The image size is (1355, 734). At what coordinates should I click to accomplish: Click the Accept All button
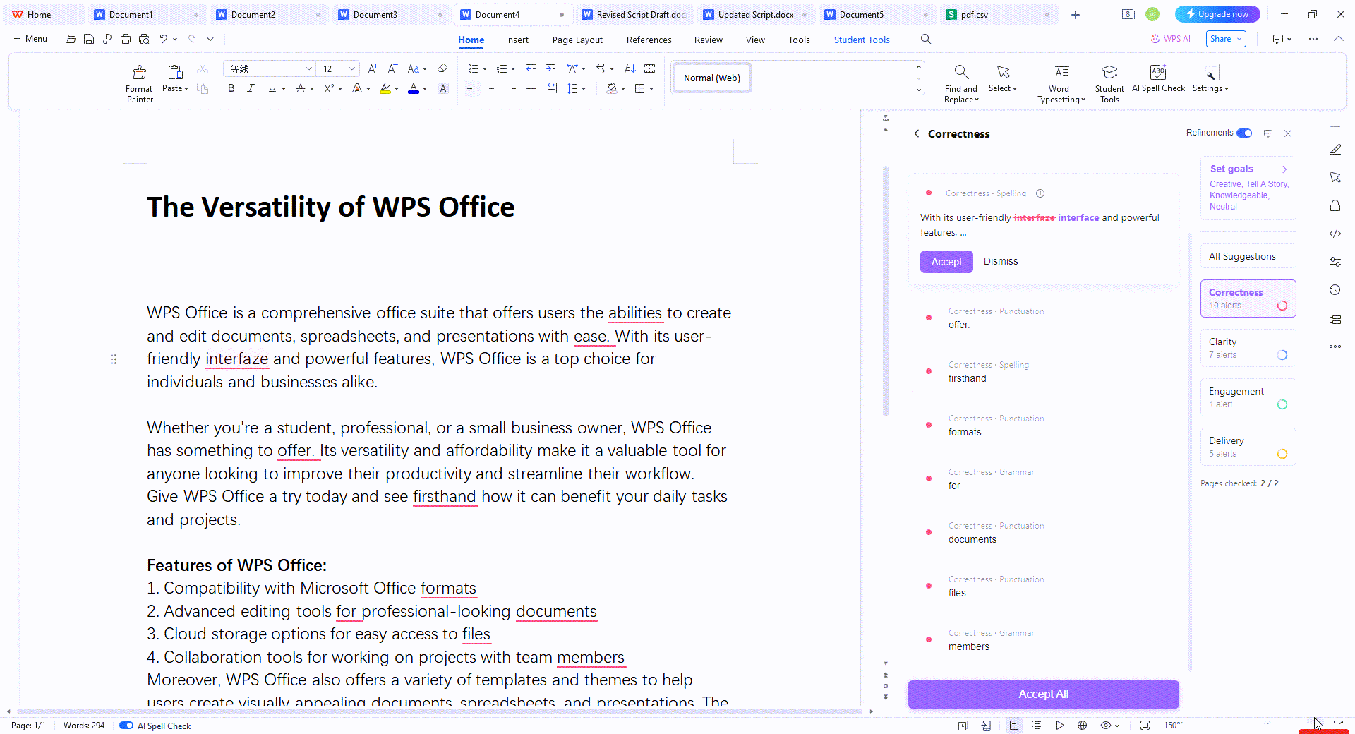click(x=1042, y=694)
